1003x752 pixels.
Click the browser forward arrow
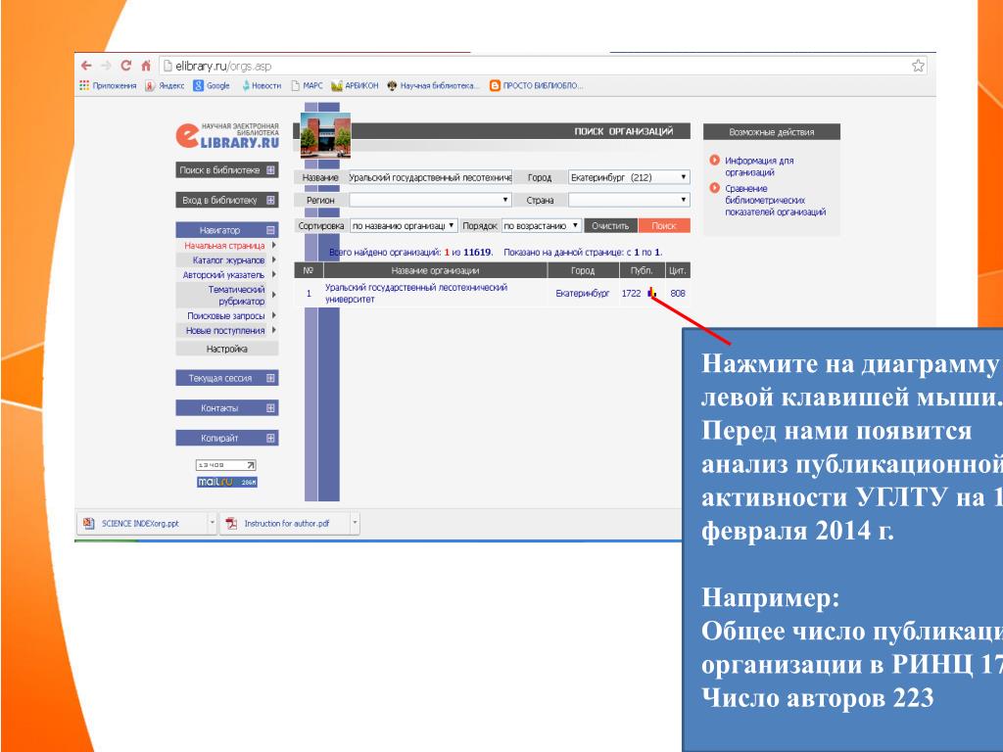click(106, 66)
